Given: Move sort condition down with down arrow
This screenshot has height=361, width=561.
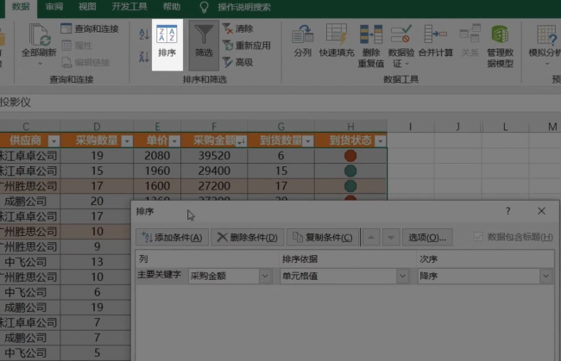Looking at the screenshot, I should click(x=391, y=238).
